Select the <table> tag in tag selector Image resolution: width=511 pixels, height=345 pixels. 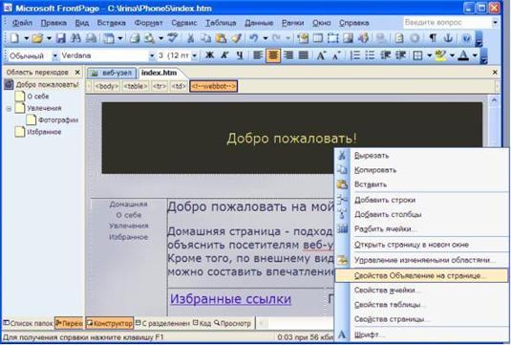pos(136,86)
